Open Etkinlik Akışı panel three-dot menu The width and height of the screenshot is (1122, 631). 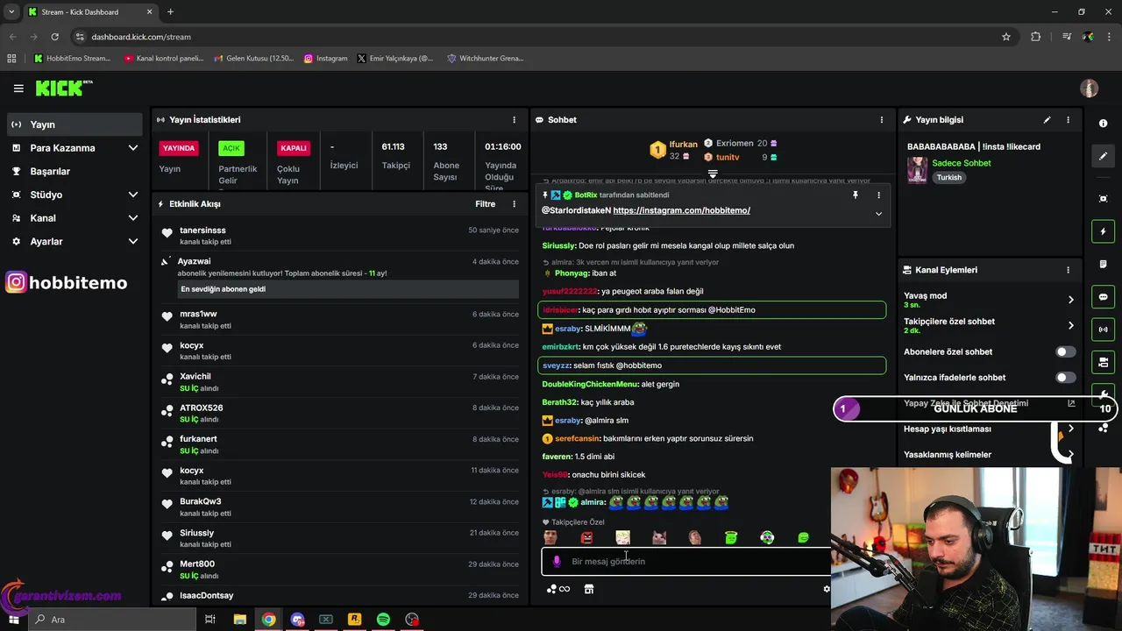point(515,204)
